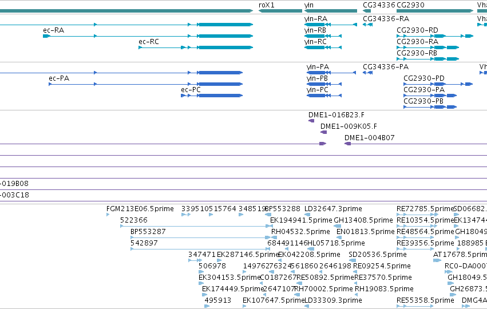The height and width of the screenshot is (309, 487).
Task: Click the 542897 EST
Action: (200, 249)
